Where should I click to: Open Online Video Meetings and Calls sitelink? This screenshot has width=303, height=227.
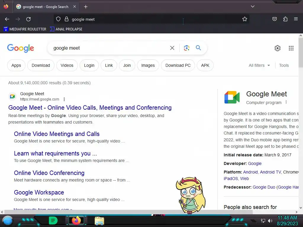(57, 134)
